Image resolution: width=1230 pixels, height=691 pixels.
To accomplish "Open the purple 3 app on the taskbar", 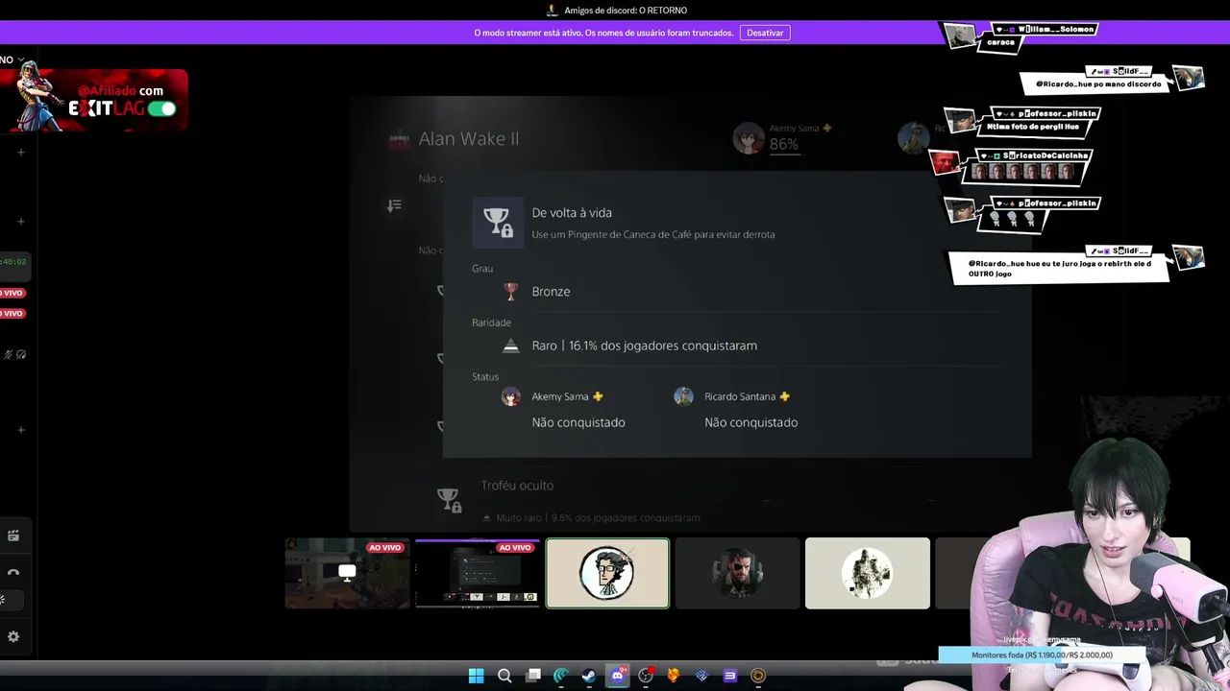I will click(x=729, y=676).
